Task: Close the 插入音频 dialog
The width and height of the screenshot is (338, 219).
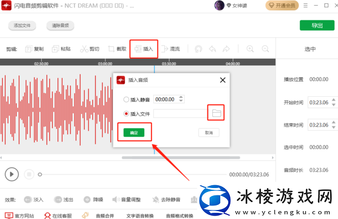Action: [223, 80]
